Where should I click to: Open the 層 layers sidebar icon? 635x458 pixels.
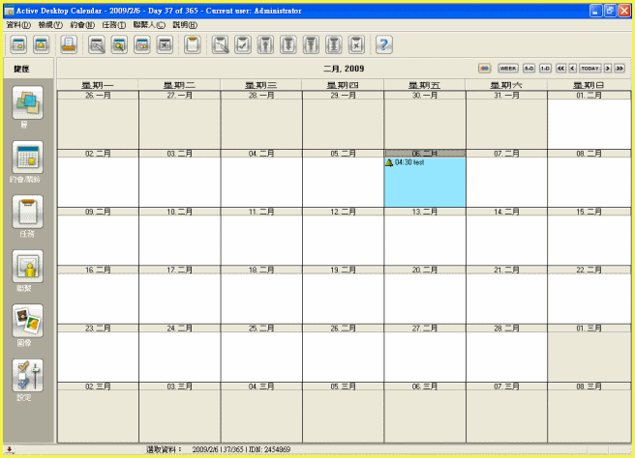point(27,102)
